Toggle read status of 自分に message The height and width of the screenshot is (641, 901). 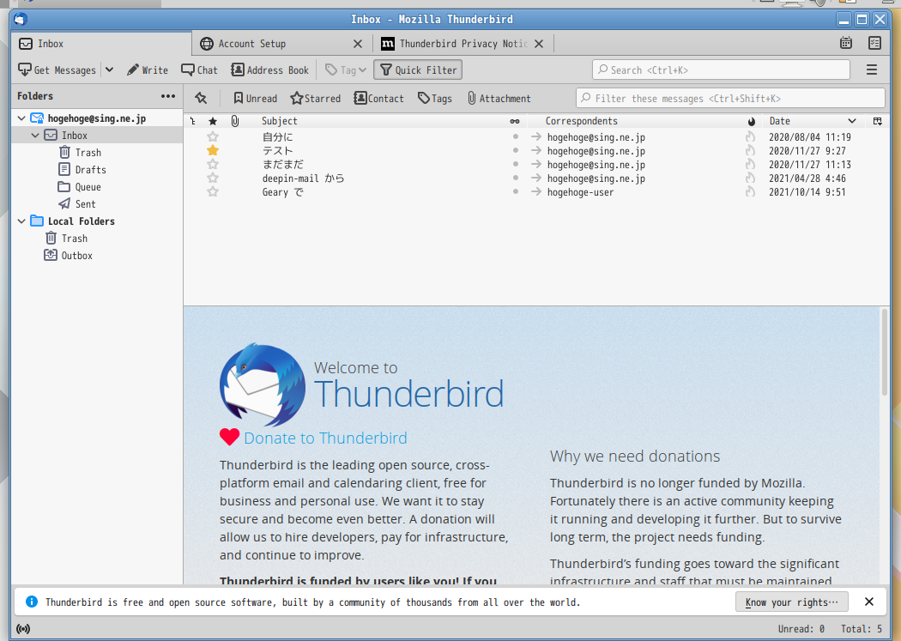point(516,136)
